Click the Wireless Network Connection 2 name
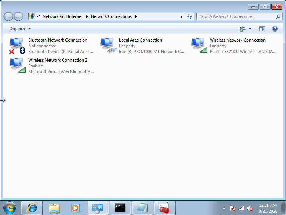286x215 pixels. tap(58, 60)
